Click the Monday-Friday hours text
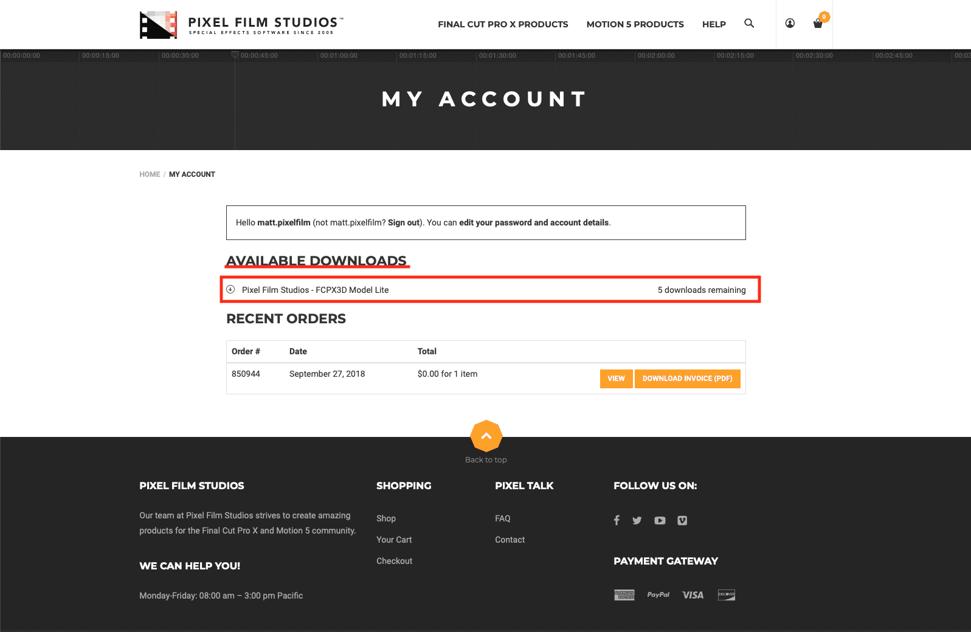The width and height of the screenshot is (971, 632). pyautogui.click(x=221, y=596)
